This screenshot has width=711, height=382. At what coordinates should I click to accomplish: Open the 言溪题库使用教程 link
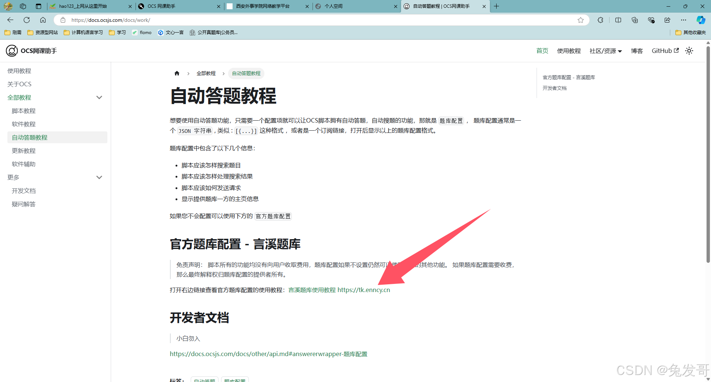coord(312,290)
